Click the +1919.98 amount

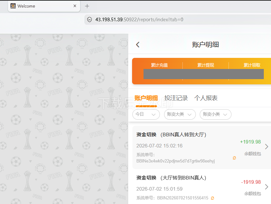tap(250, 142)
